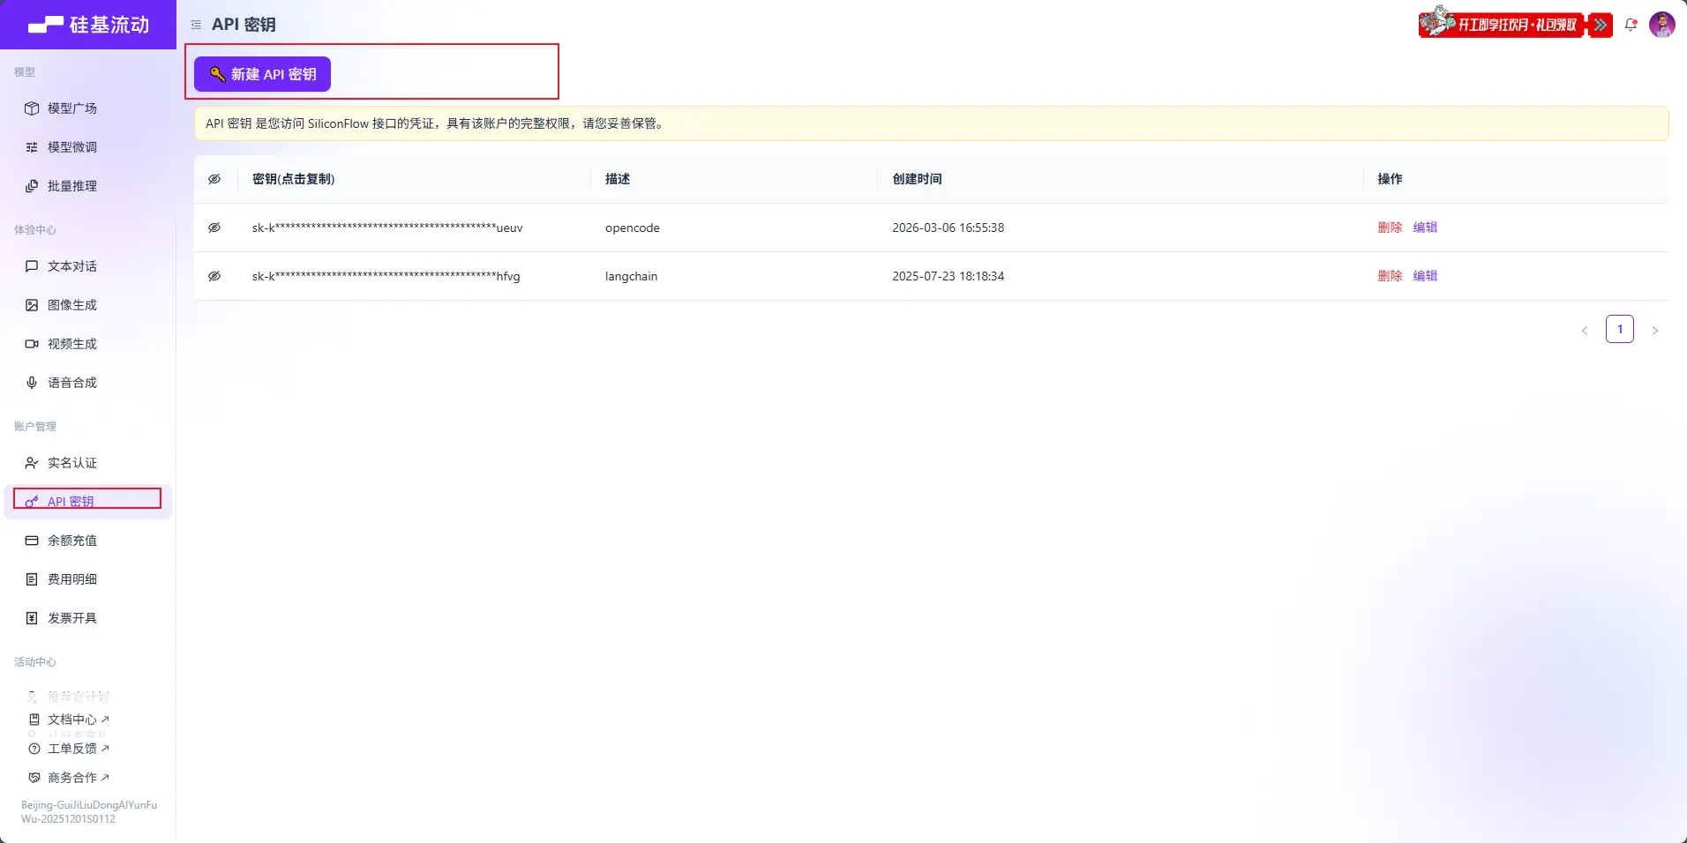This screenshot has height=843, width=1687.
Task: Open 批量推理 in the sidebar
Action: (88, 186)
